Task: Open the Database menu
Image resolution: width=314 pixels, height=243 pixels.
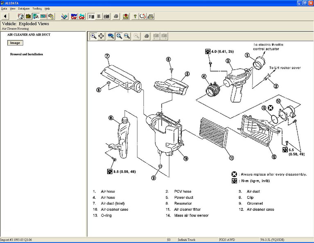Action: [x=24, y=9]
